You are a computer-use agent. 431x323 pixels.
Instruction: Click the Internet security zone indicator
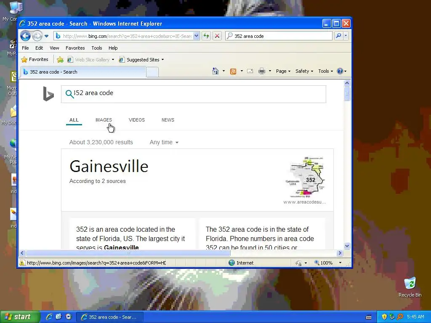click(241, 263)
